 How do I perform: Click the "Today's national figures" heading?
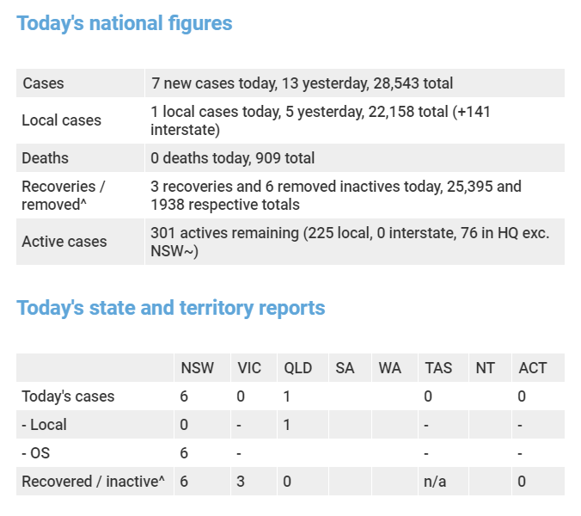pos(125,23)
